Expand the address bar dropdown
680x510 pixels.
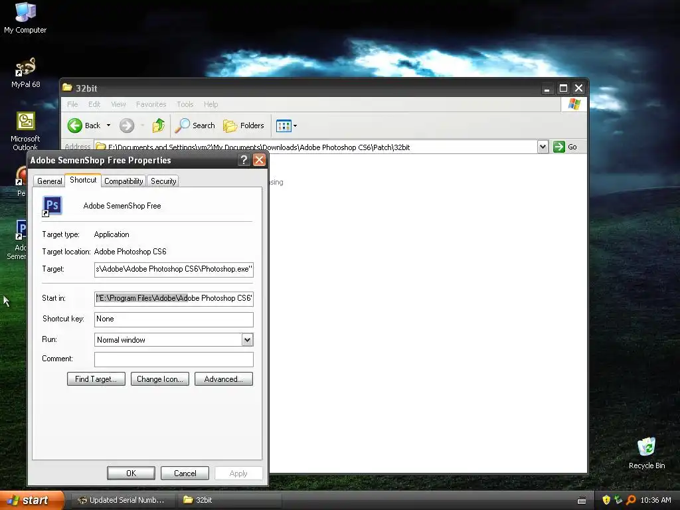[x=543, y=147]
